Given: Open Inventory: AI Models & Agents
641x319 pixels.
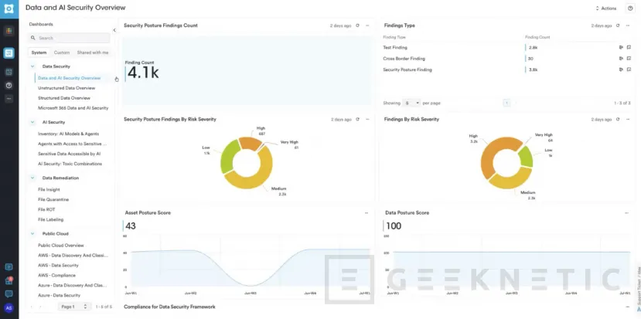Looking at the screenshot, I should tap(68, 134).
